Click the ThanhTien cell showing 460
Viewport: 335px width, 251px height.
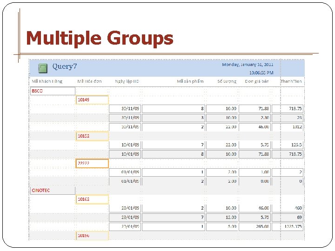tap(288, 208)
